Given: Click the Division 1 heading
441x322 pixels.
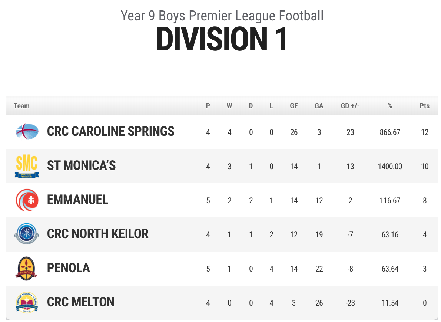Looking at the screenshot, I should tap(222, 39).
